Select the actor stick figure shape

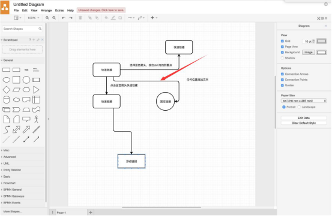(x=36, y=120)
